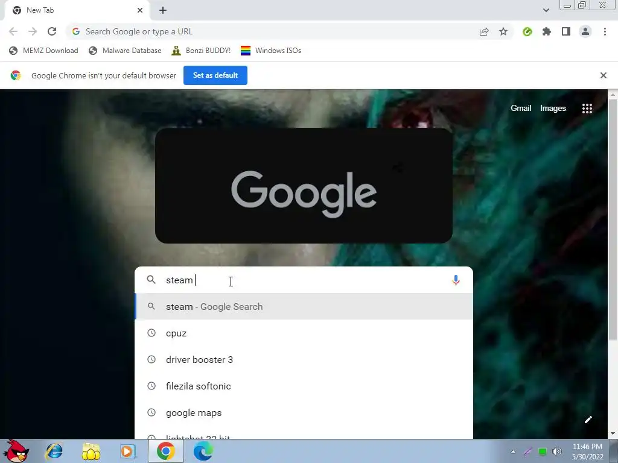The image size is (618, 463).
Task: Switch to Chrome taskbar icon
Action: coord(165,451)
